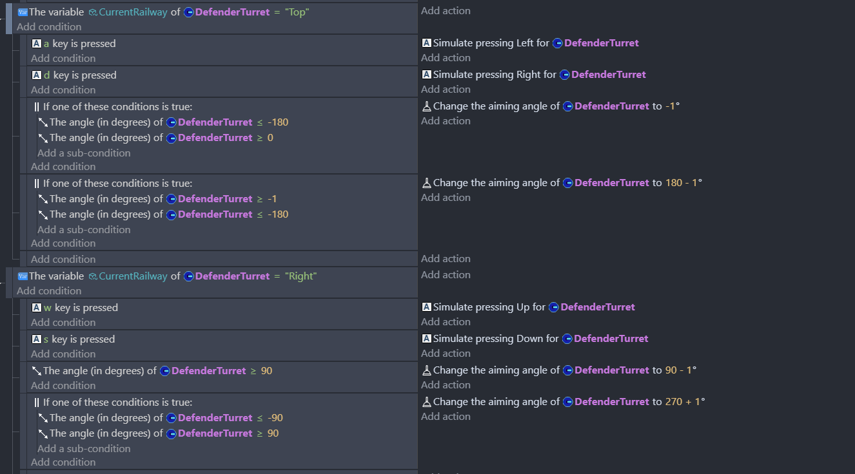Click "Add action" below "Simulate pressing Down"
The width and height of the screenshot is (855, 474).
click(446, 354)
